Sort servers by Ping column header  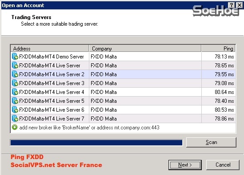point(218,48)
